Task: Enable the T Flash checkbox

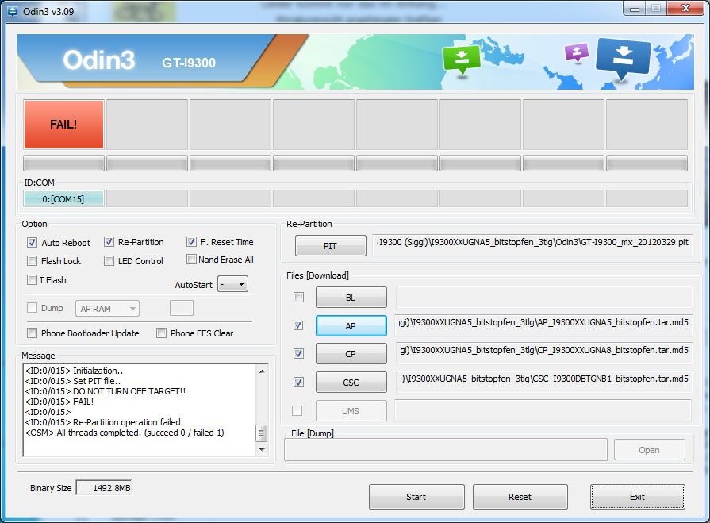Action: [32, 280]
